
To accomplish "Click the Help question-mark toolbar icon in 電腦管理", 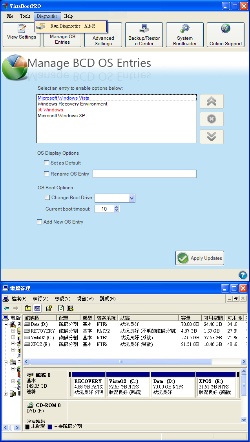I will 49,308.
